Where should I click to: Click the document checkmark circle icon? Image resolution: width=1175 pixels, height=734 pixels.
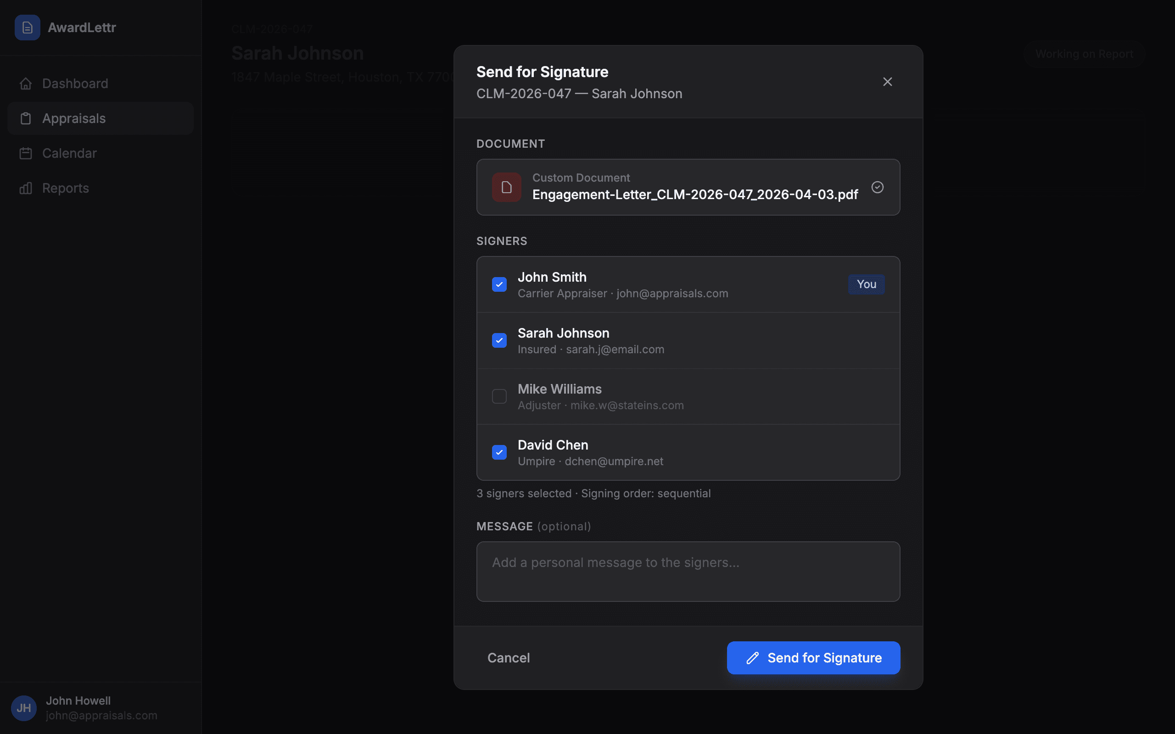(878, 187)
